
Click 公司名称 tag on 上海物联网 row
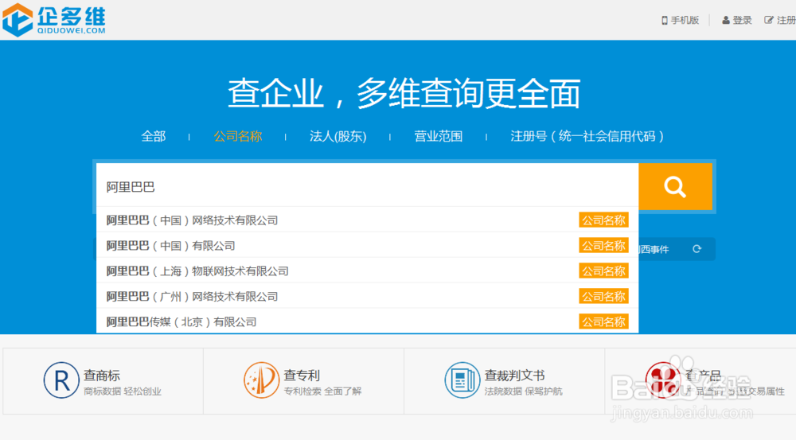[x=603, y=271]
